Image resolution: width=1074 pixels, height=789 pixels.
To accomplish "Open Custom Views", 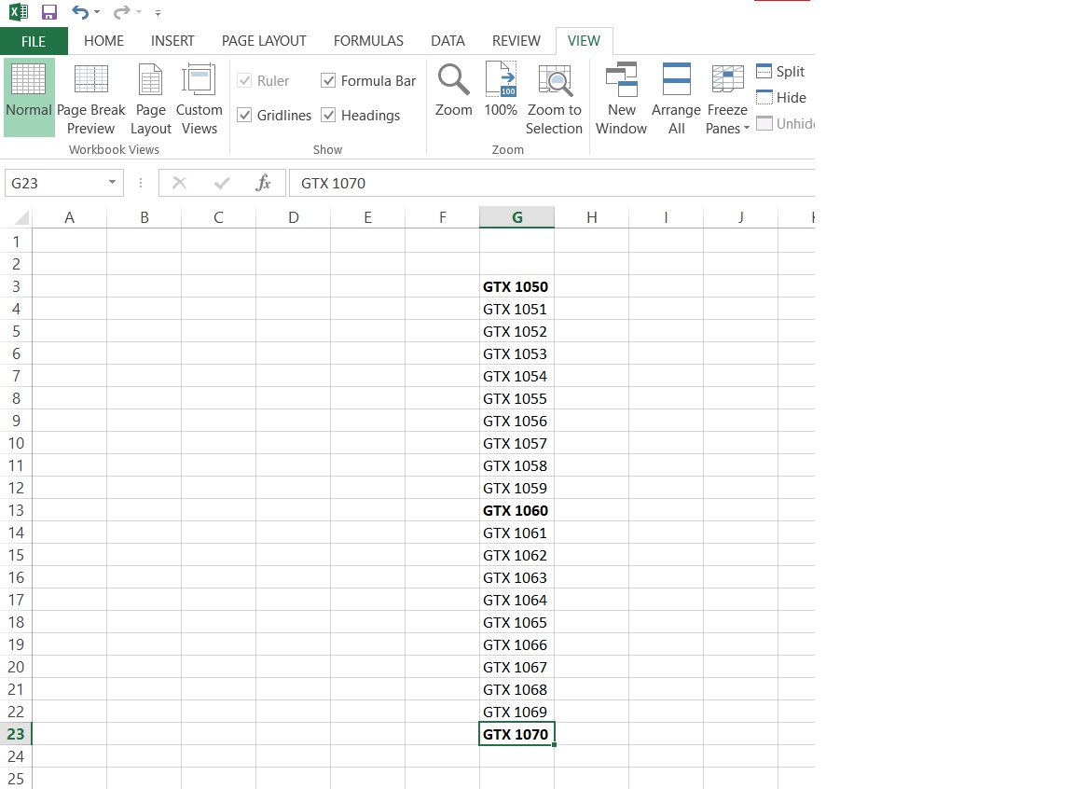I will point(199,93).
